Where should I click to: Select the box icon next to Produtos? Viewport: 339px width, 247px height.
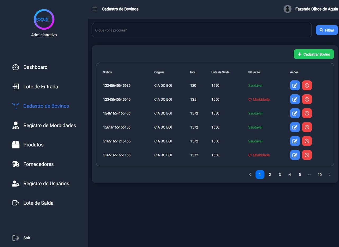[16, 145]
